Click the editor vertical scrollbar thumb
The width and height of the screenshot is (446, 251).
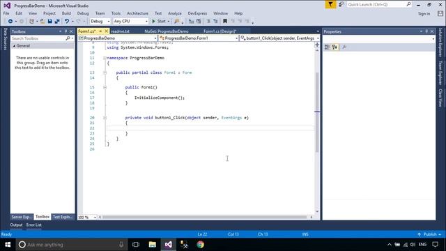[317, 112]
